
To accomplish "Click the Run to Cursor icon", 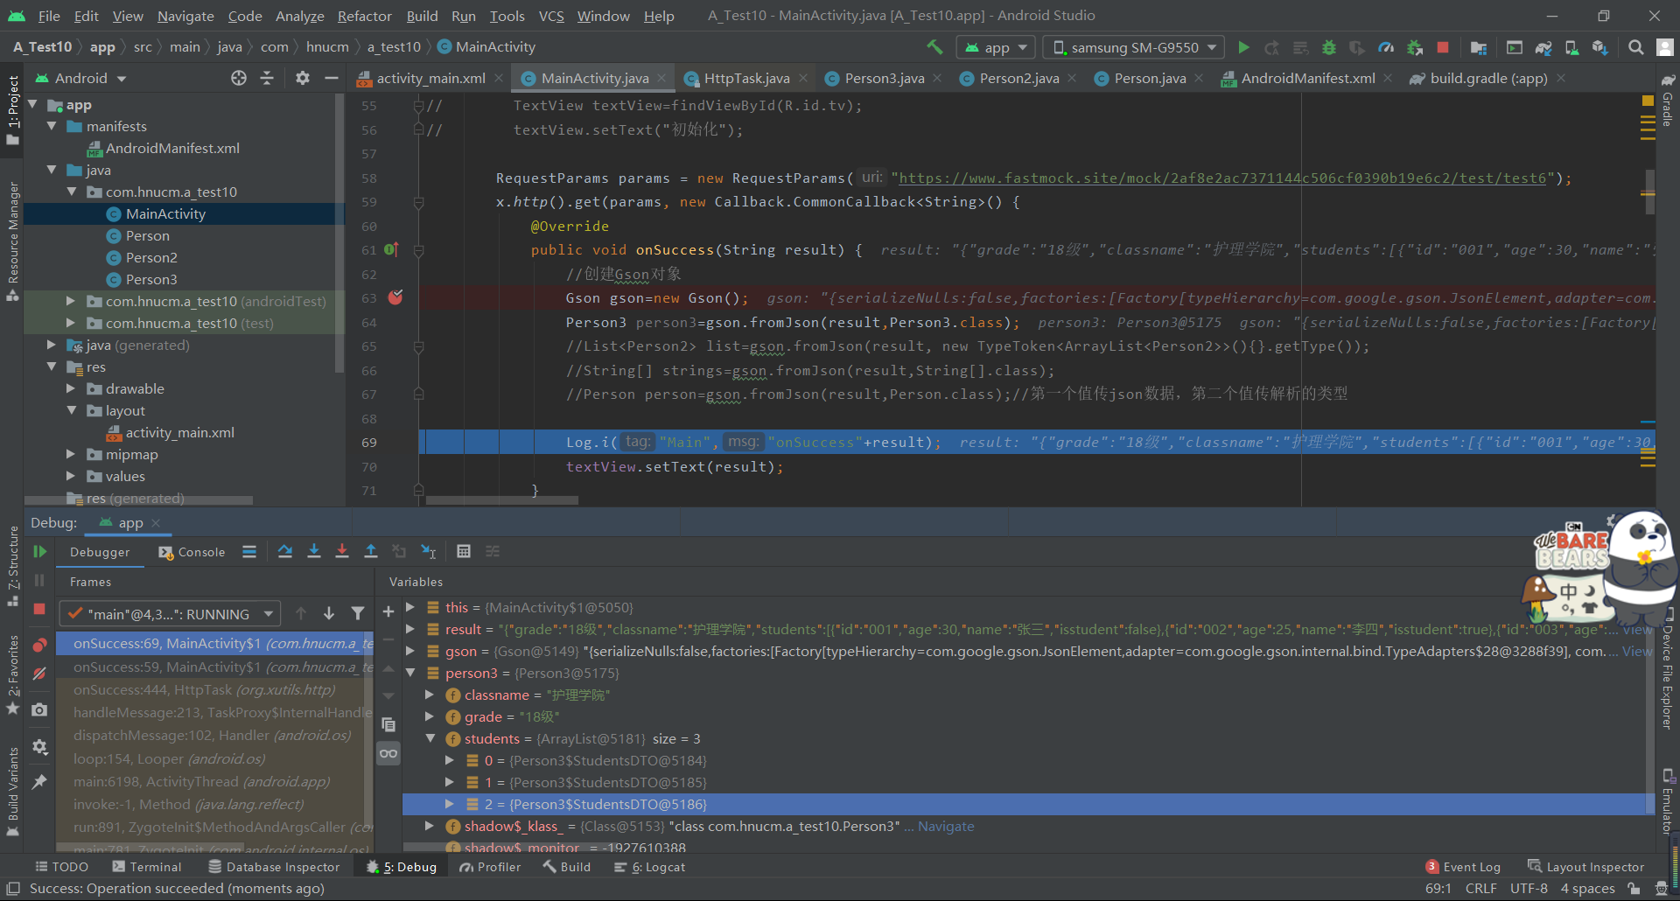I will (428, 551).
